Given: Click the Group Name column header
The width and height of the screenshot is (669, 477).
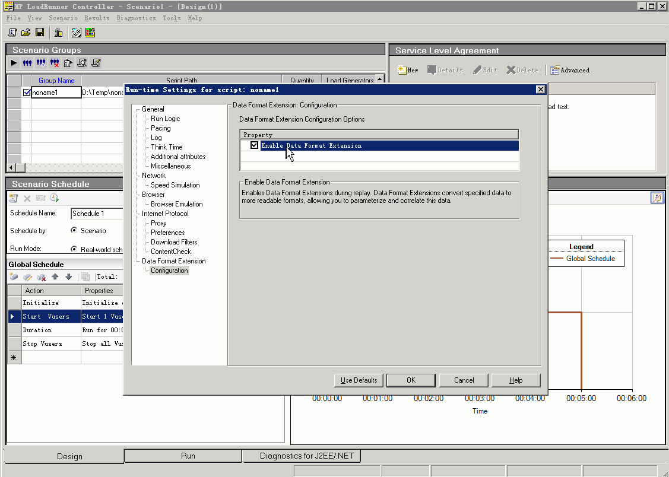Looking at the screenshot, I should [56, 81].
